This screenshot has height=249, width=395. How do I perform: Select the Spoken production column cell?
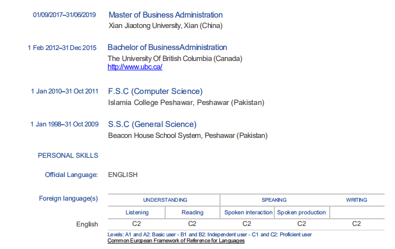point(301,212)
